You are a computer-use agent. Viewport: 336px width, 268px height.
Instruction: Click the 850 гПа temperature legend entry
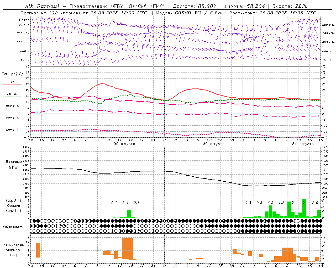[x=12, y=106]
